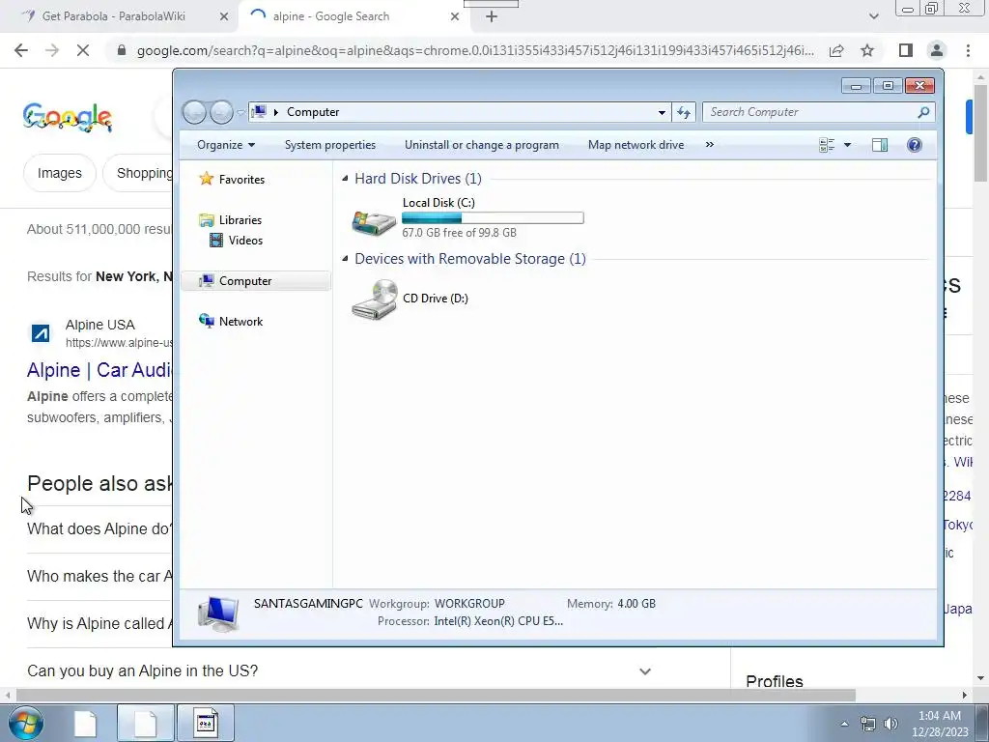Click the Search Computer input field
This screenshot has height=742, width=989.
tap(811, 112)
